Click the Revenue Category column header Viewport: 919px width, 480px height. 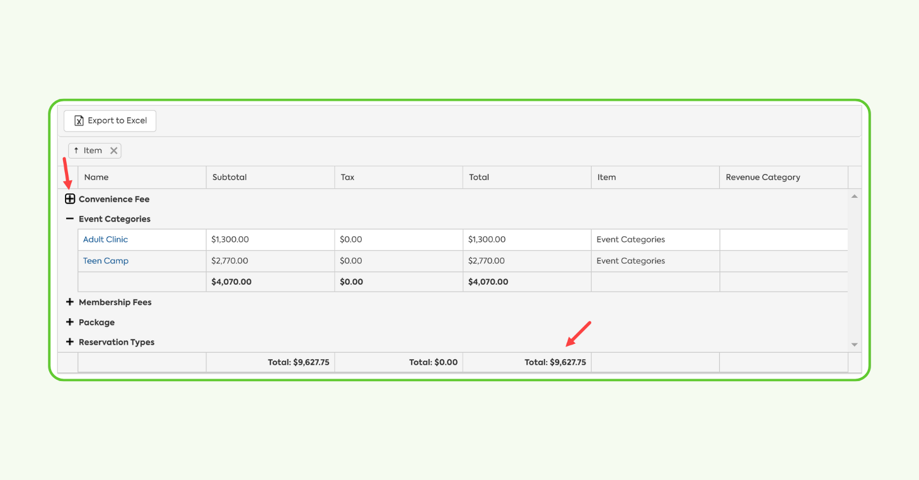763,177
